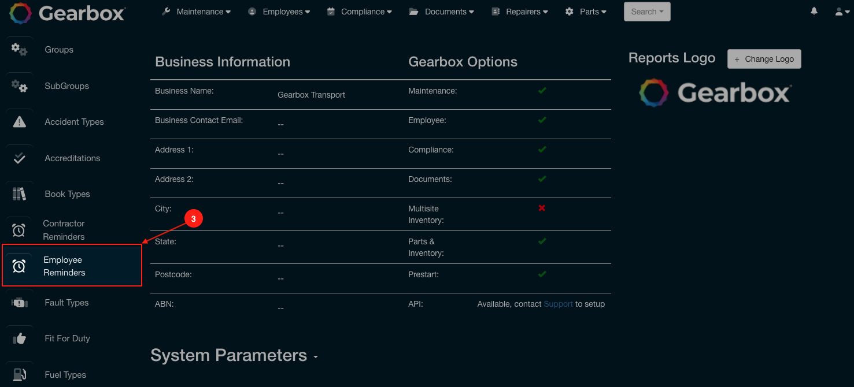Image resolution: width=854 pixels, height=387 pixels.
Task: Click the Change Logo button
Action: (764, 59)
